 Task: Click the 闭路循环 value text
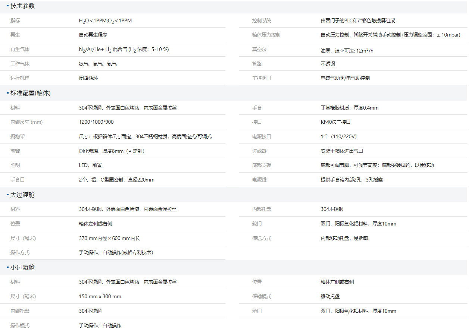pyautogui.click(x=88, y=78)
